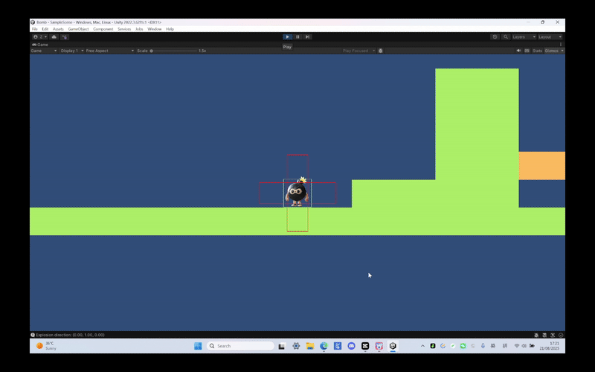Viewport: 595px width, 372px height.
Task: Click the Pause button in the toolbar
Action: [x=297, y=36]
